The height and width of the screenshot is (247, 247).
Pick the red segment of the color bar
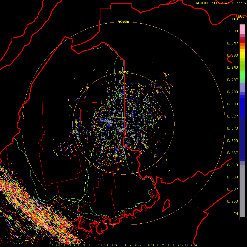[x=242, y=41]
